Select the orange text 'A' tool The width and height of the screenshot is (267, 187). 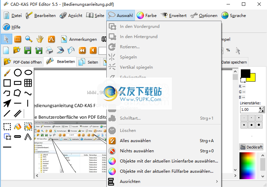click(x=51, y=39)
